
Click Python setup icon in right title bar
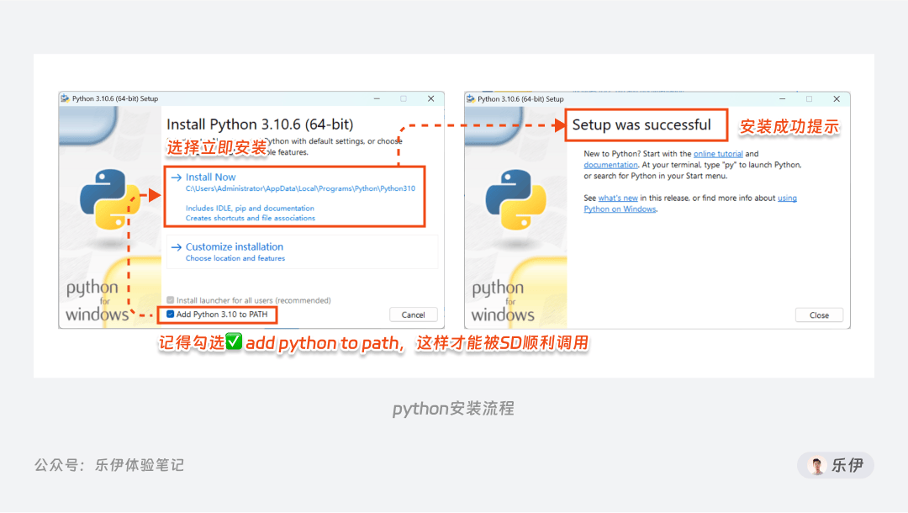(471, 99)
